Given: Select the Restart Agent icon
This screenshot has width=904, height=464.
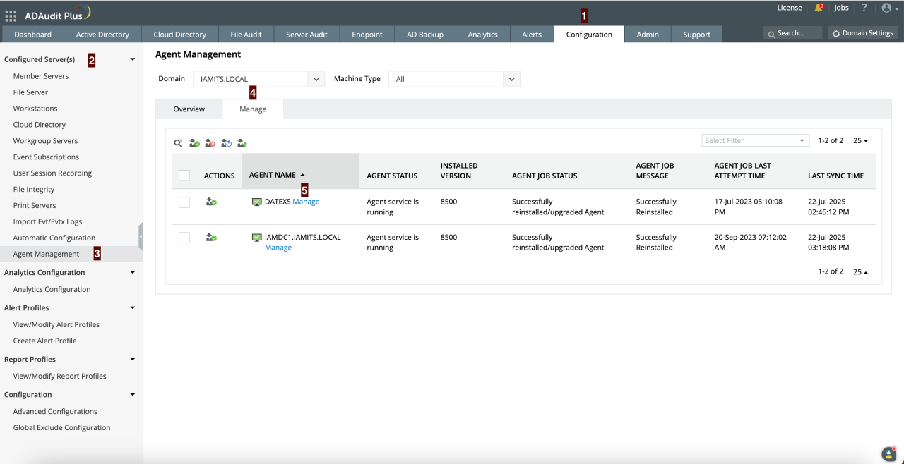Looking at the screenshot, I should tap(227, 142).
